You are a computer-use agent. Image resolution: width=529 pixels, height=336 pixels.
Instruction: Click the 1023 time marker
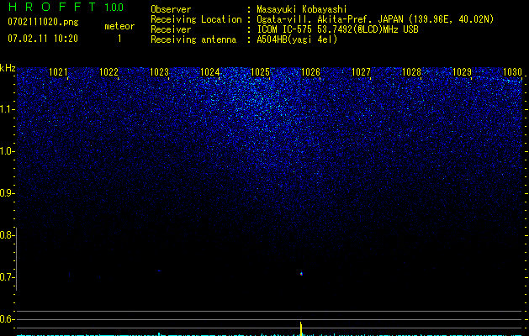159,71
